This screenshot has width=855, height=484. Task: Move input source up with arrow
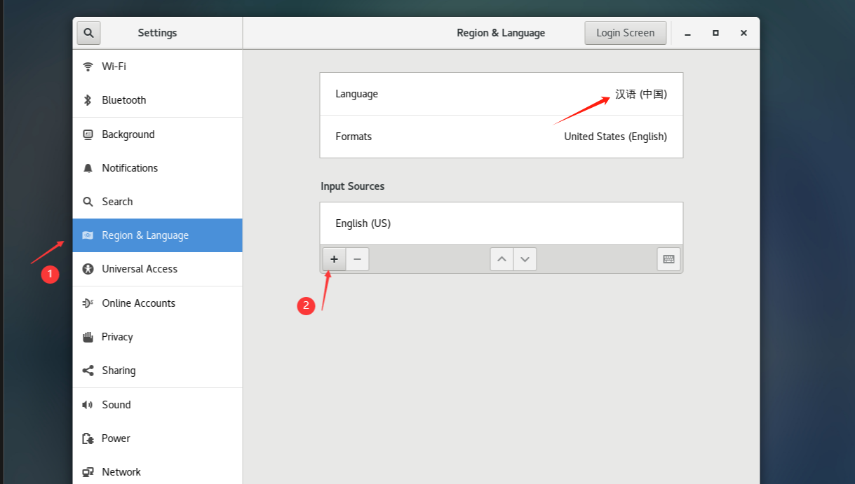(x=501, y=259)
